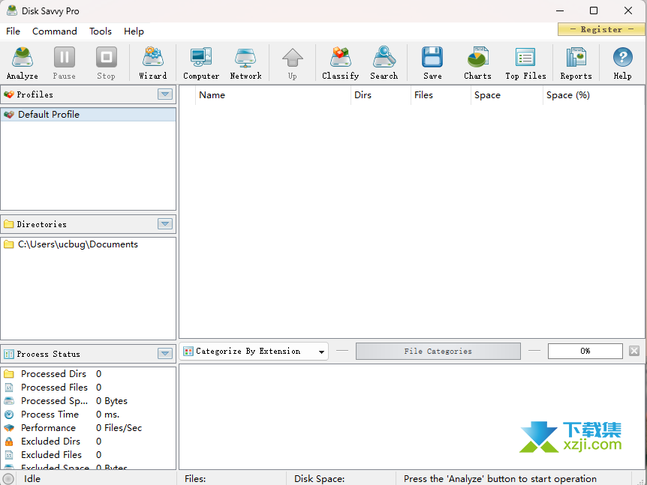
Task: Click the 0% progress indicator
Action: pyautogui.click(x=585, y=351)
